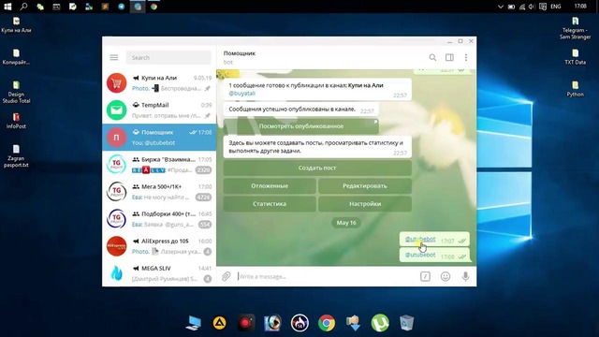The image size is (599, 337).
Task: Select InfoPost desktop icon
Action: (x=16, y=121)
